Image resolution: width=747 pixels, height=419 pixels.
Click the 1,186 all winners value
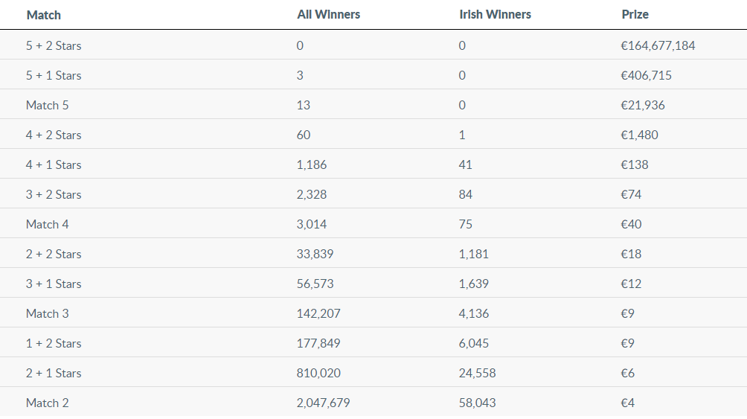tap(312, 165)
